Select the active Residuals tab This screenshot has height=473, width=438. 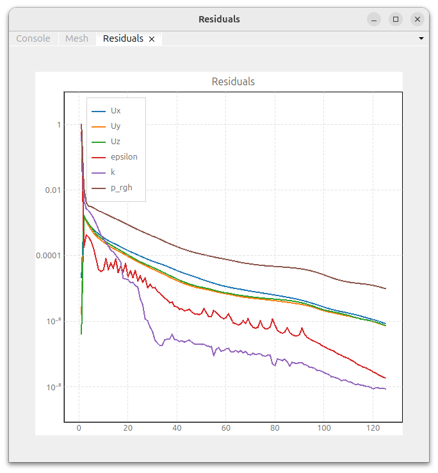coord(123,38)
